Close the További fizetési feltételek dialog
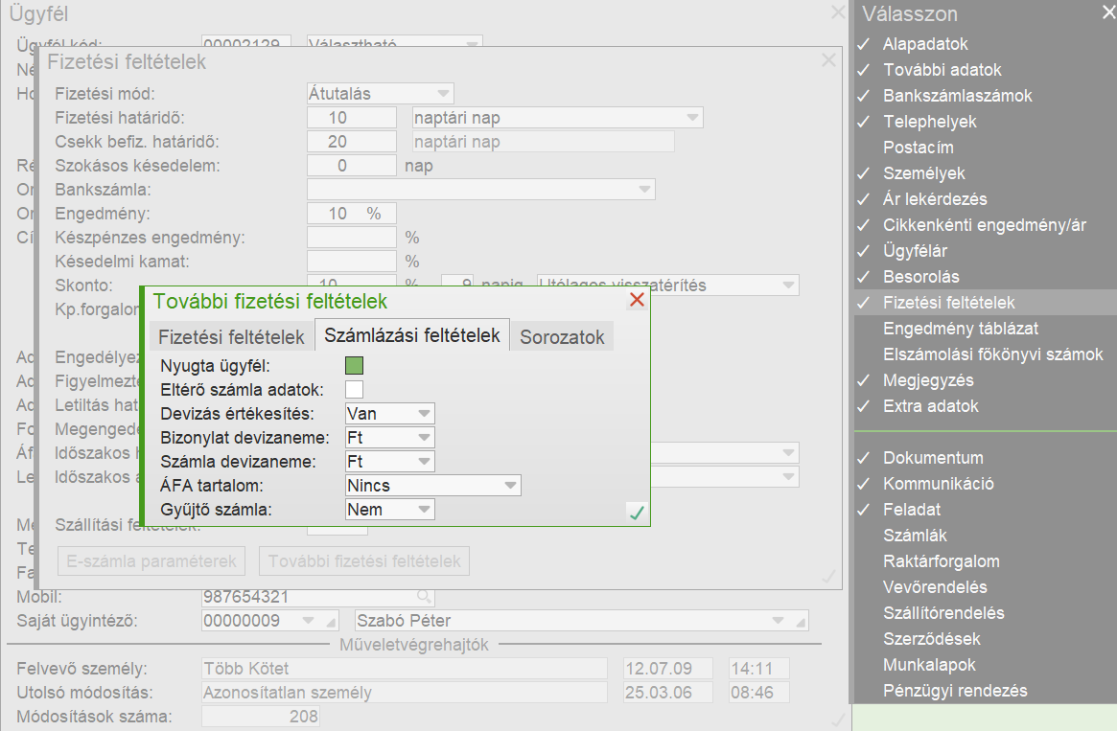Viewport: 1117px width, 731px height. coord(637,301)
